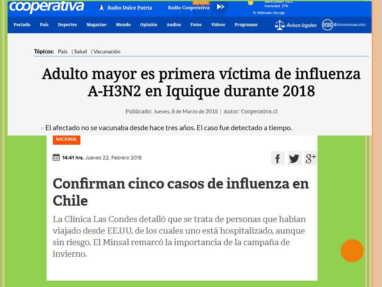Click the orange circle on the slide
Viewport: 382px width, 287px height.
tap(352, 251)
